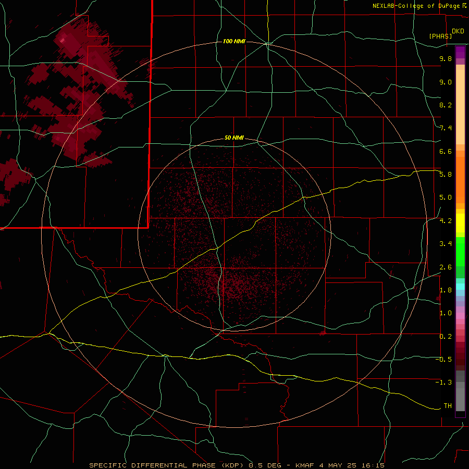Click the 5.8 legend value
Image resolution: width=469 pixels, height=469 pixels.
coord(446,175)
